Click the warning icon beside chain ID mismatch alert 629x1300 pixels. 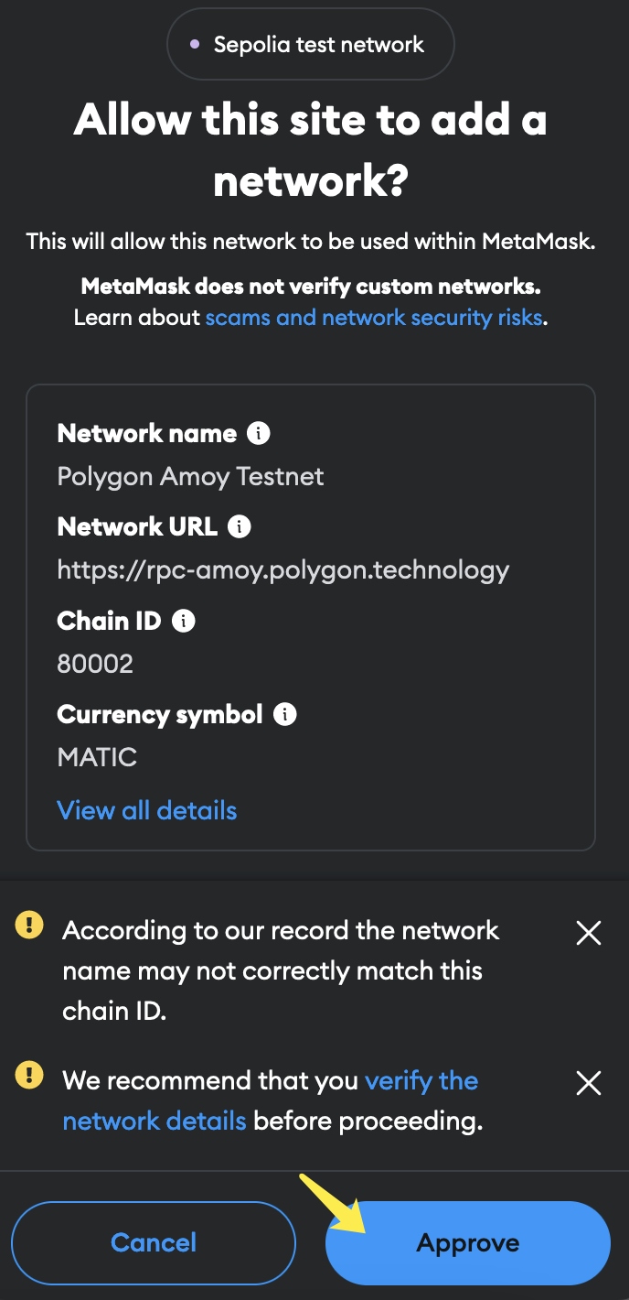[30, 926]
